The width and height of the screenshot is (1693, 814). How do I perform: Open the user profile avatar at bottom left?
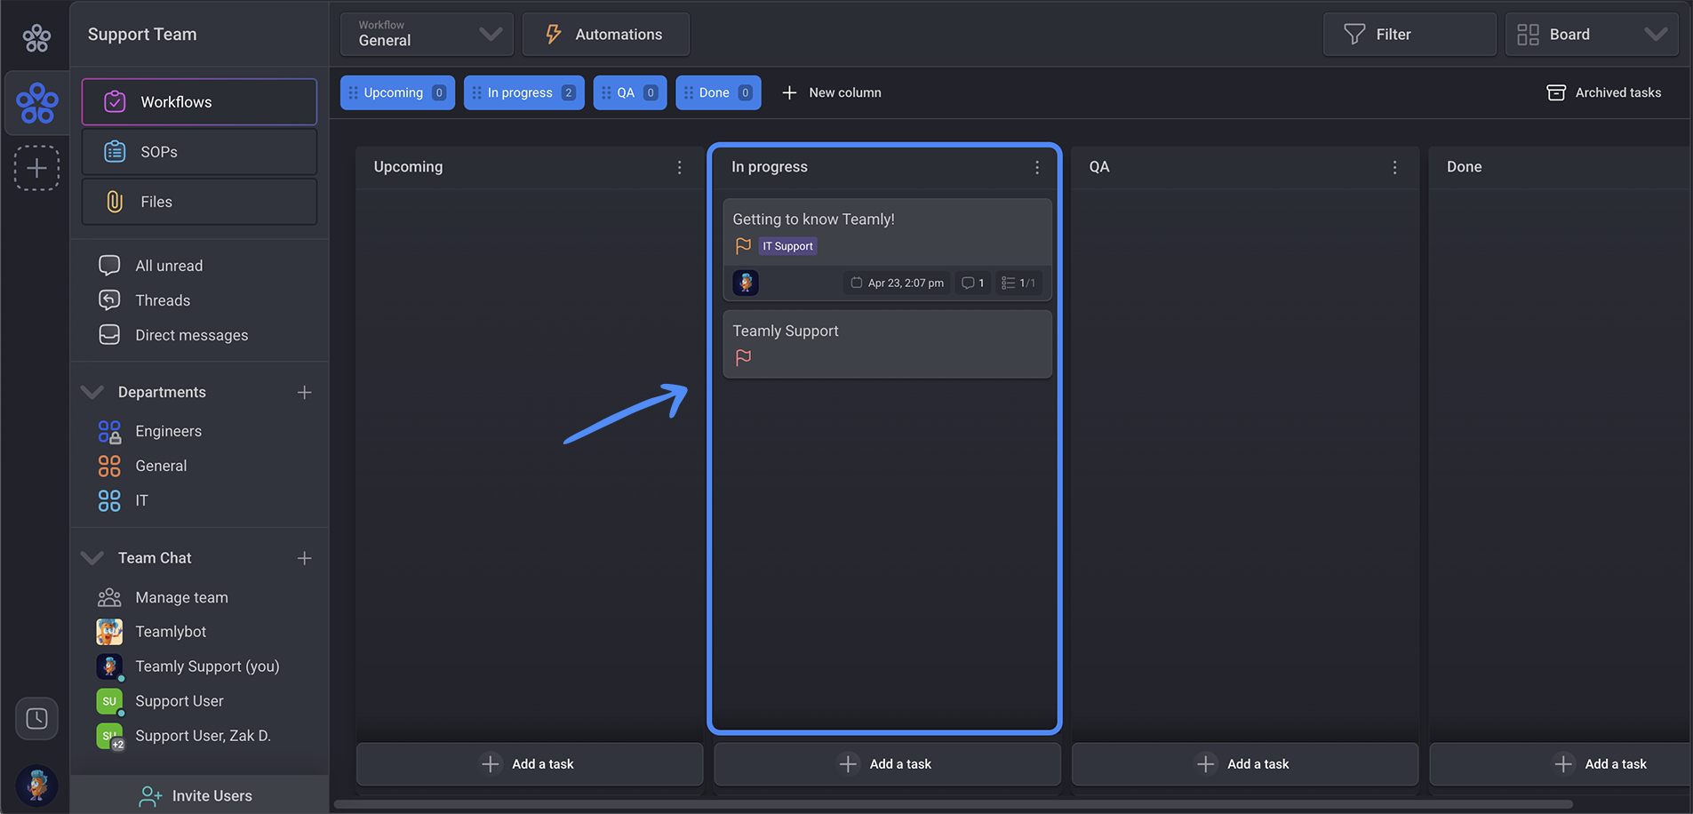pos(36,786)
